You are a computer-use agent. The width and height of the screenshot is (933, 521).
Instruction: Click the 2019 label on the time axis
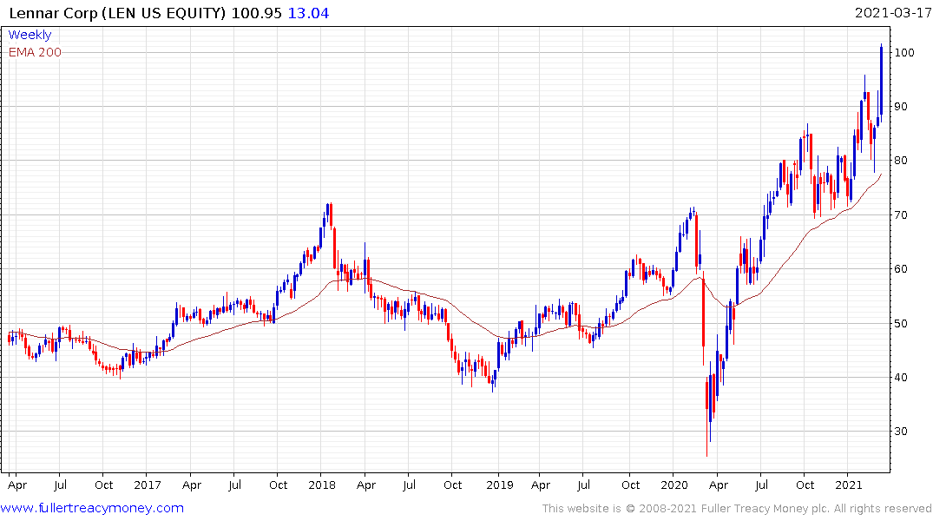click(499, 485)
